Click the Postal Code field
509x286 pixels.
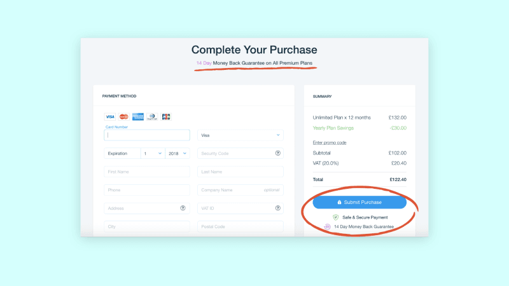coord(241,226)
